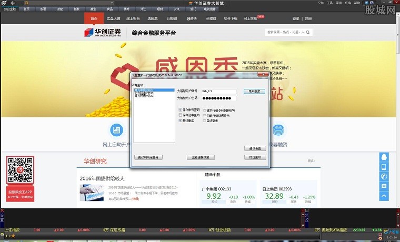This screenshot has height=242, width=400.
Task: Click the 网上自助开户 circular document icon
Action: click(x=116, y=130)
